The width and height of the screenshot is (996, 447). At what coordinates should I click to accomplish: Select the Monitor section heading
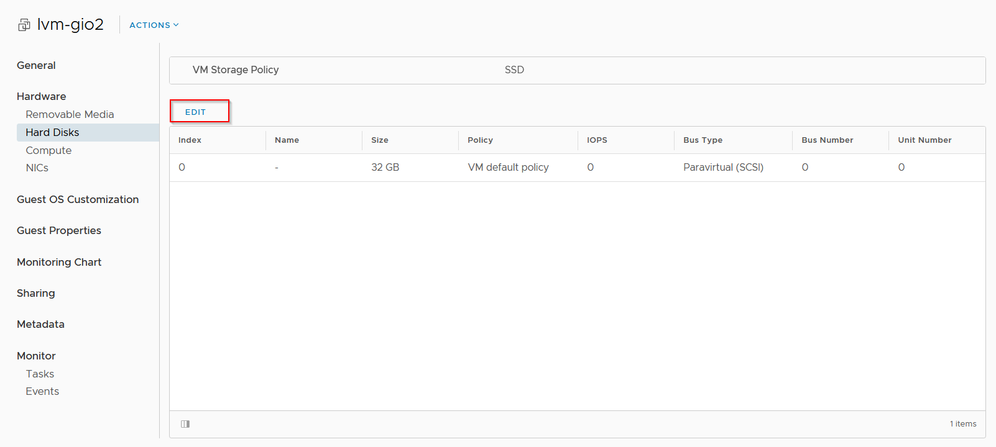tap(36, 356)
